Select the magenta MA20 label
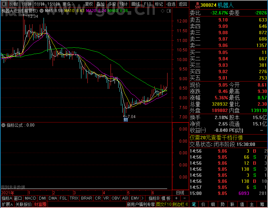This screenshot has height=208, width=268. click(96, 11)
